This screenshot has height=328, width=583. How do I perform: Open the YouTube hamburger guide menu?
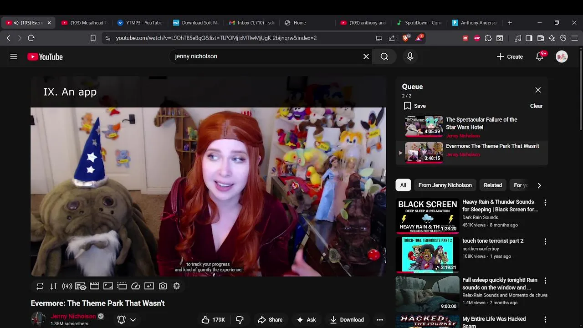[x=14, y=56]
